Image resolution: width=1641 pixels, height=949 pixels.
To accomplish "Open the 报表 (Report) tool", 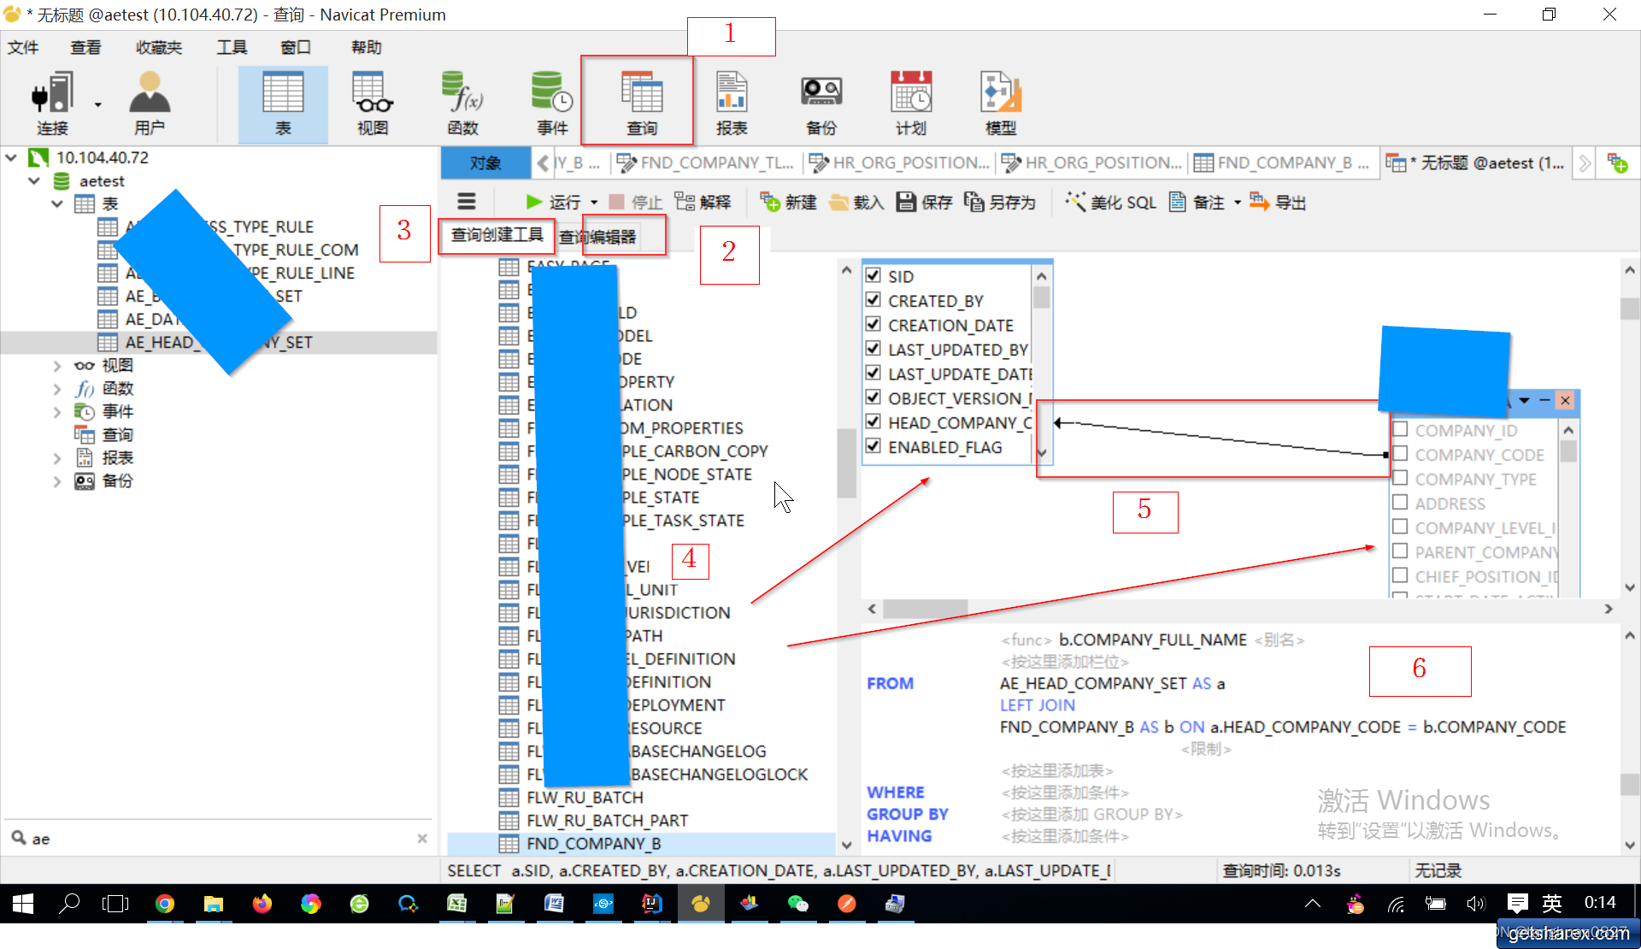I will (731, 101).
